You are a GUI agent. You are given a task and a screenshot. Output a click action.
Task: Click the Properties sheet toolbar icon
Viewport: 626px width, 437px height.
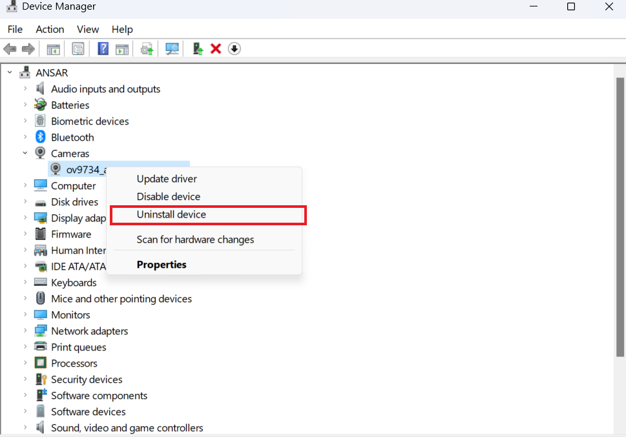click(x=78, y=49)
